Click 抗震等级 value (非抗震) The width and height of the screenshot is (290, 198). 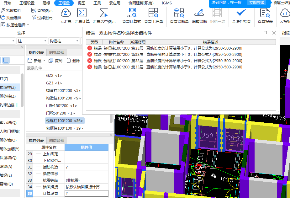pyautogui.click(x=86, y=180)
